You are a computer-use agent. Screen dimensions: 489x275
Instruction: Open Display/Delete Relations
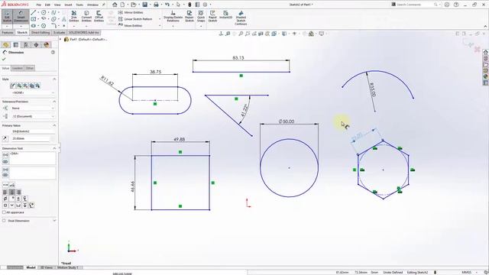point(173,16)
